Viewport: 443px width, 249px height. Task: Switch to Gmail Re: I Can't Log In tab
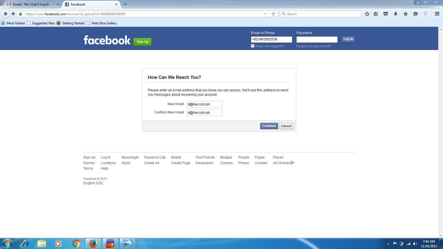point(31,4)
